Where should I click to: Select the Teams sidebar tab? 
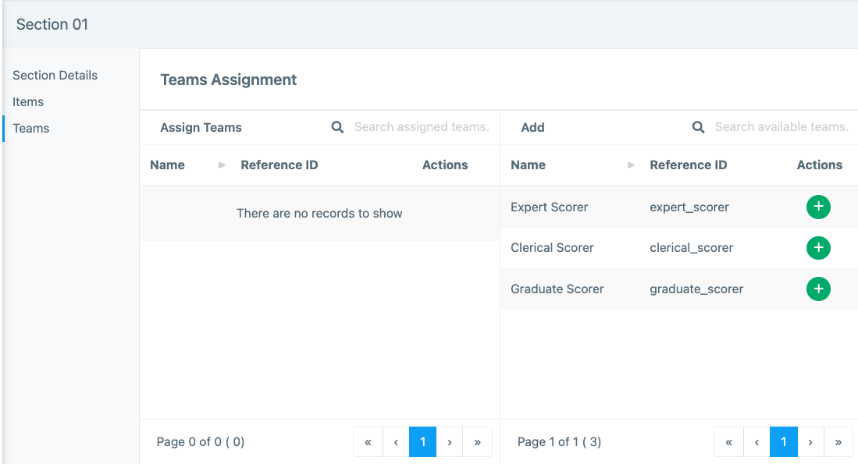[x=31, y=129]
